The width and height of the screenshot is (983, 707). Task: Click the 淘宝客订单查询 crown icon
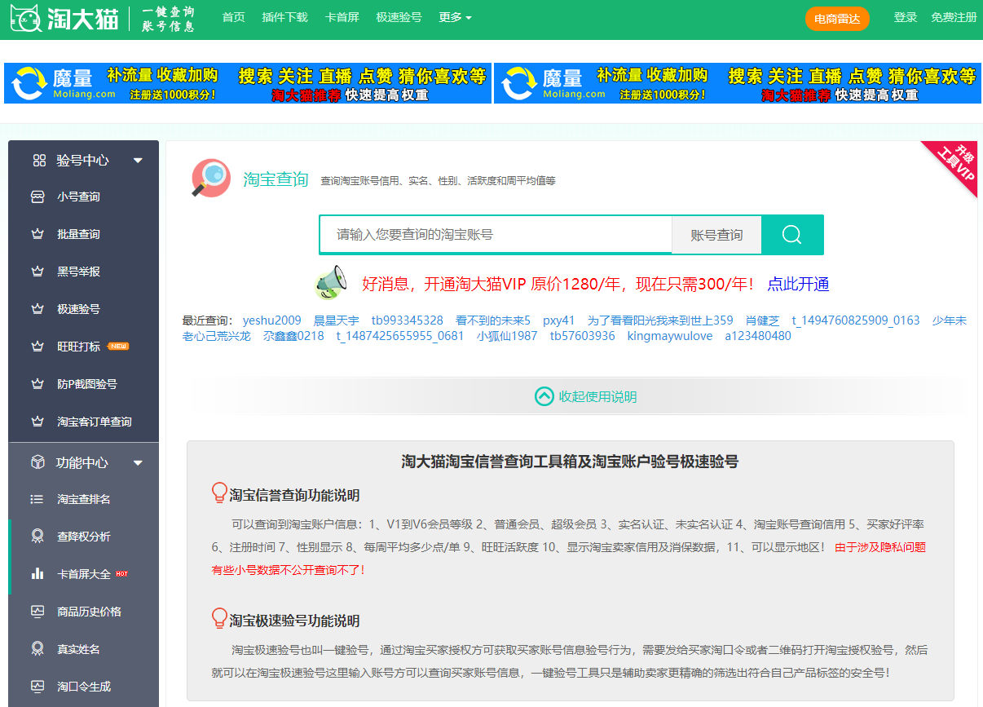(x=37, y=422)
